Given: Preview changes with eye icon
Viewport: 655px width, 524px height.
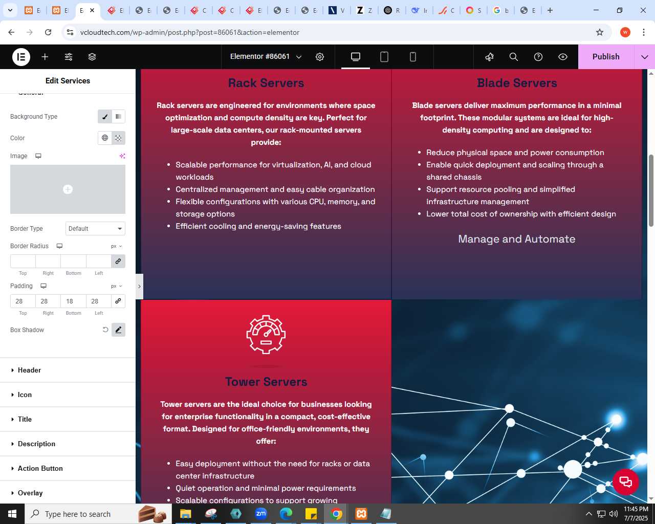Looking at the screenshot, I should point(563,57).
